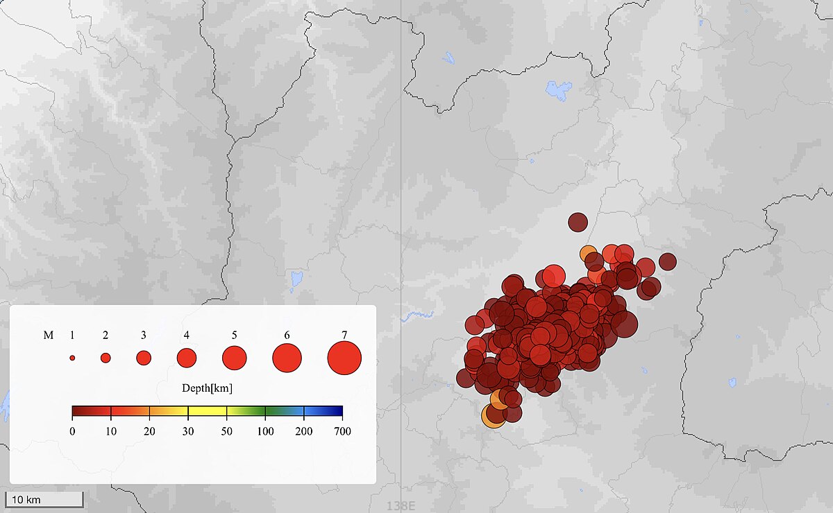Click the "Depth[km]" legend label
This screenshot has height=513, width=833.
[207, 389]
